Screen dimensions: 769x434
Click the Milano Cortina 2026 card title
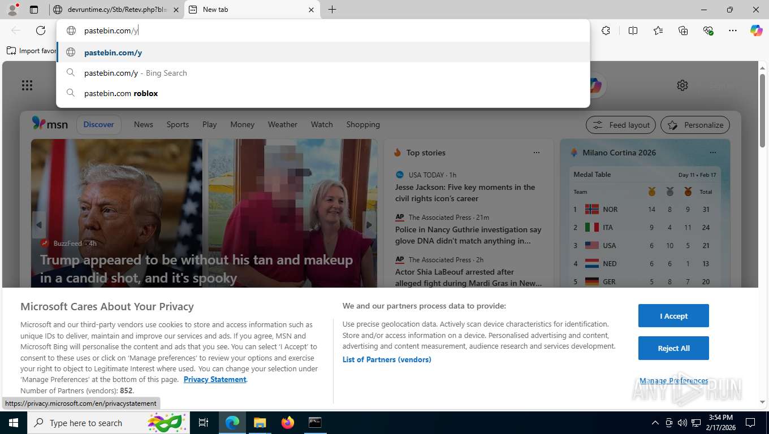(619, 153)
